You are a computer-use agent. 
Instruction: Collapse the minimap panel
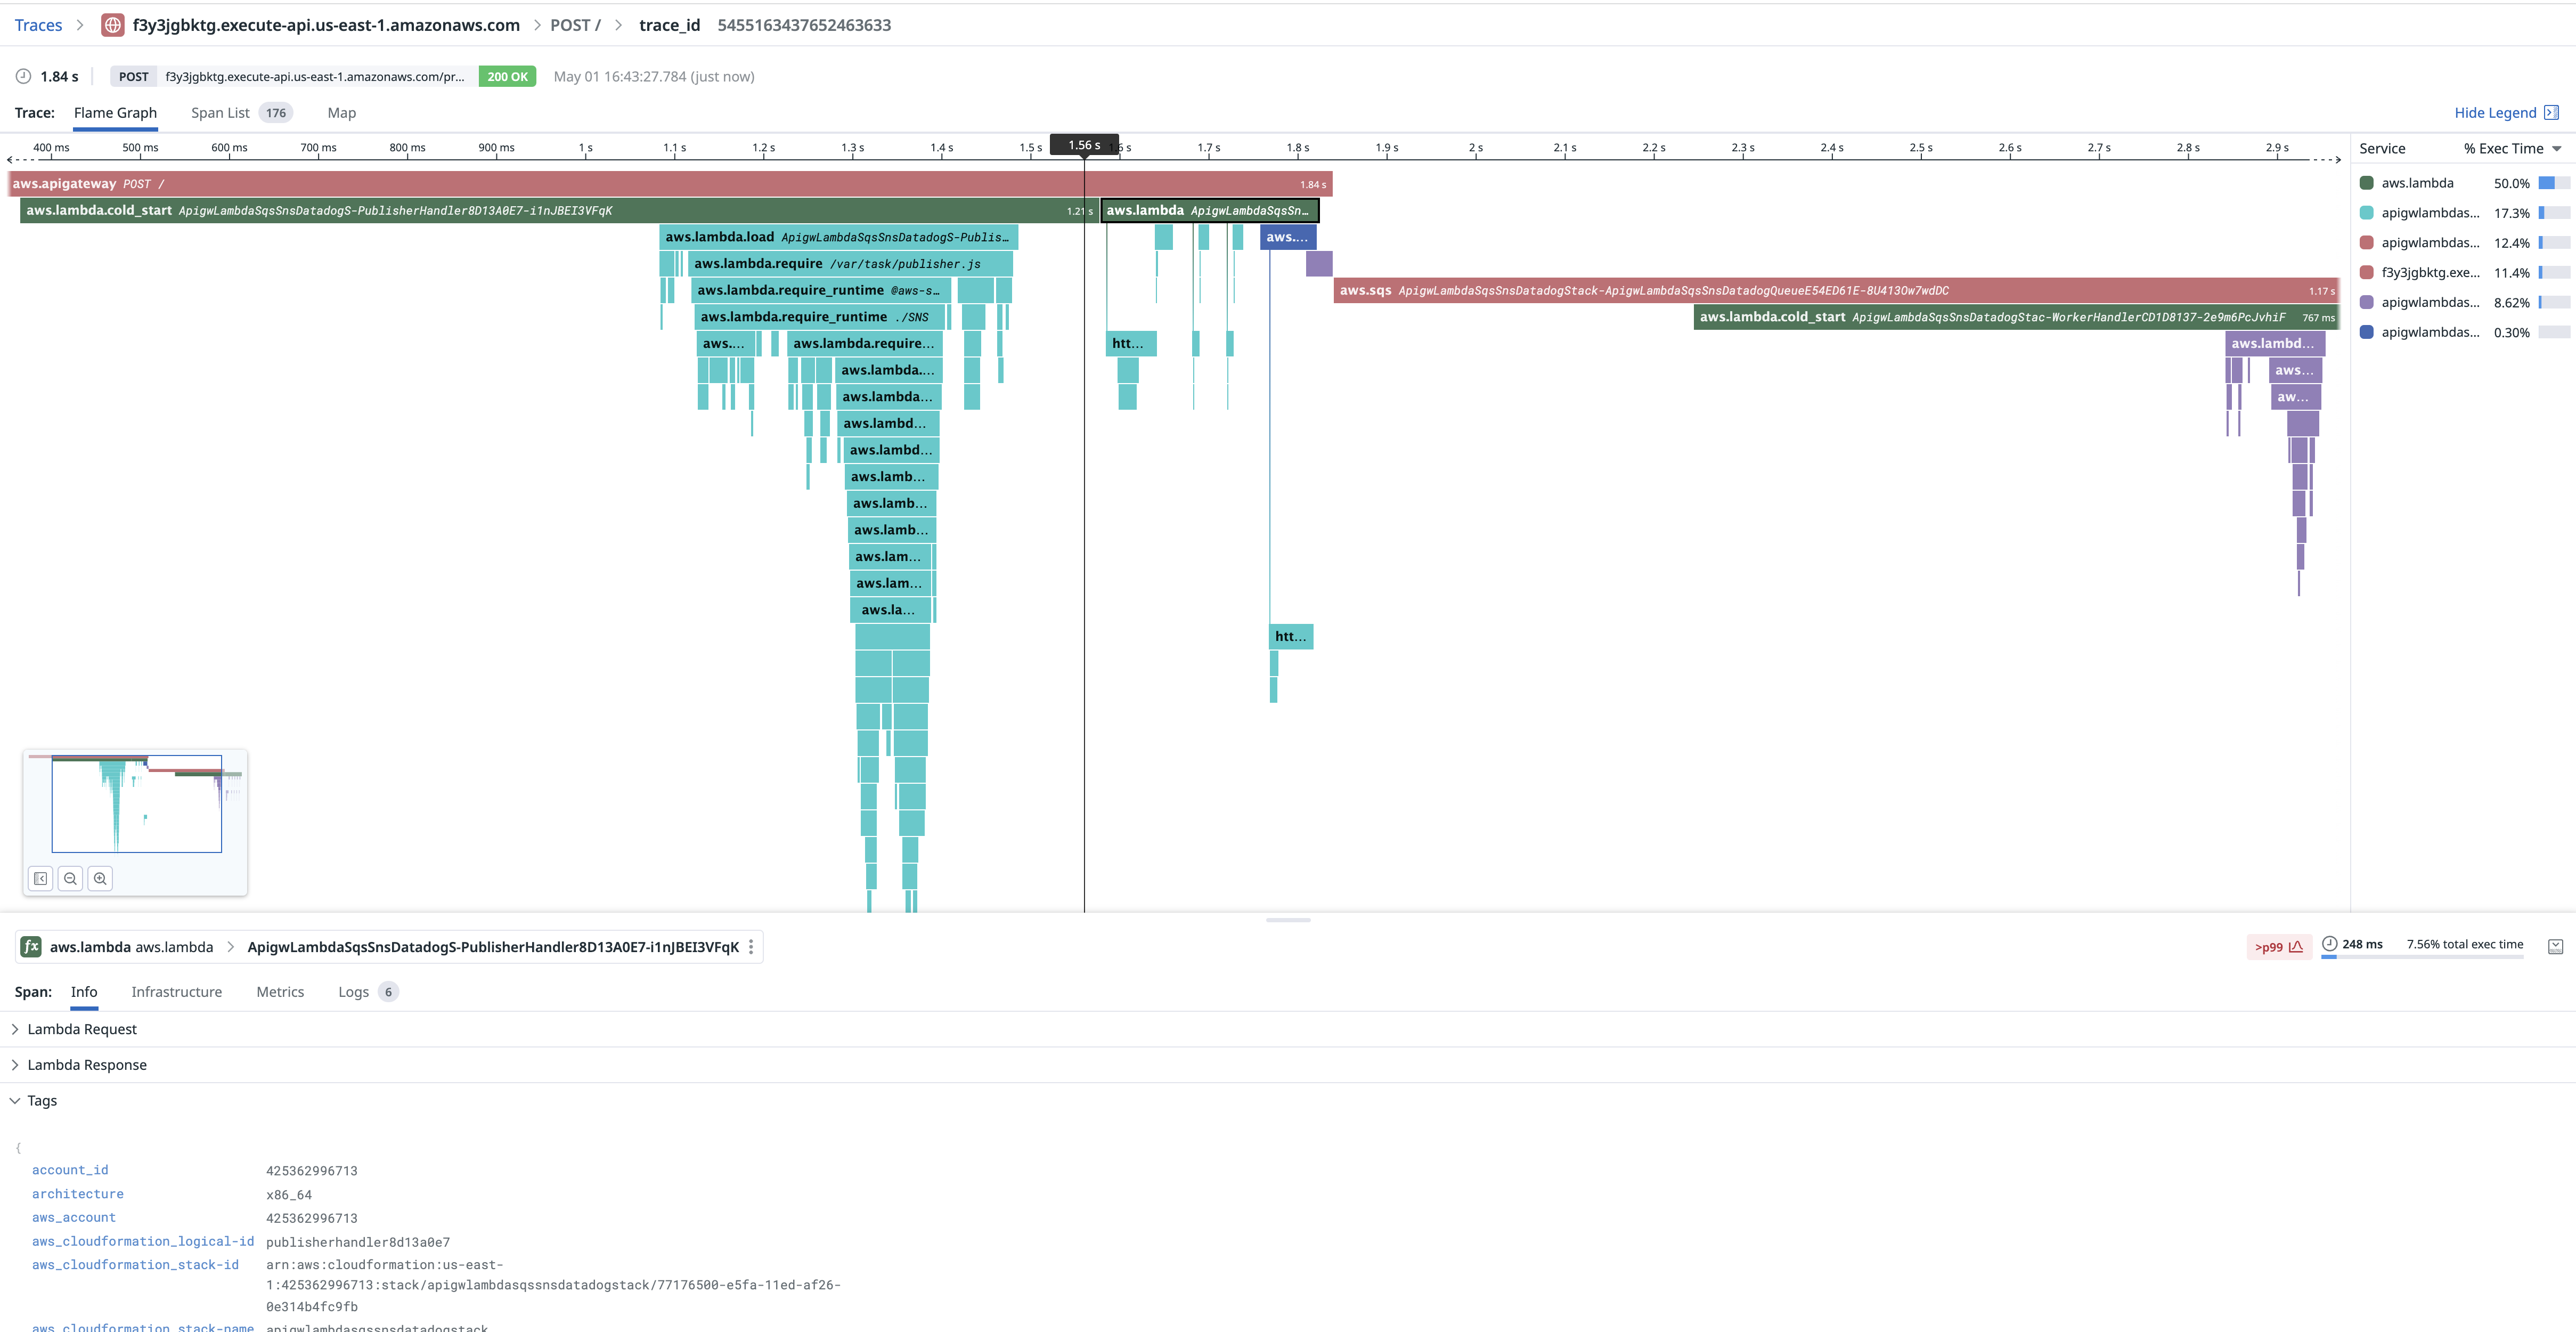pyautogui.click(x=41, y=879)
